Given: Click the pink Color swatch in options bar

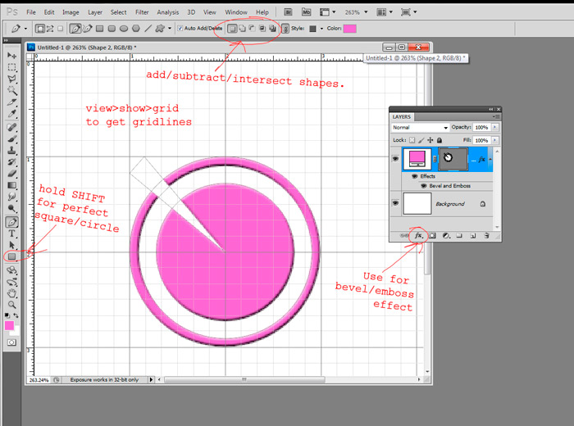Looking at the screenshot, I should coord(349,28).
